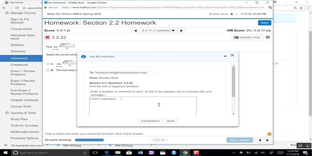Click the red X incorrect icon for 2.2.22
This screenshot has height=156, width=312.
(47, 37)
